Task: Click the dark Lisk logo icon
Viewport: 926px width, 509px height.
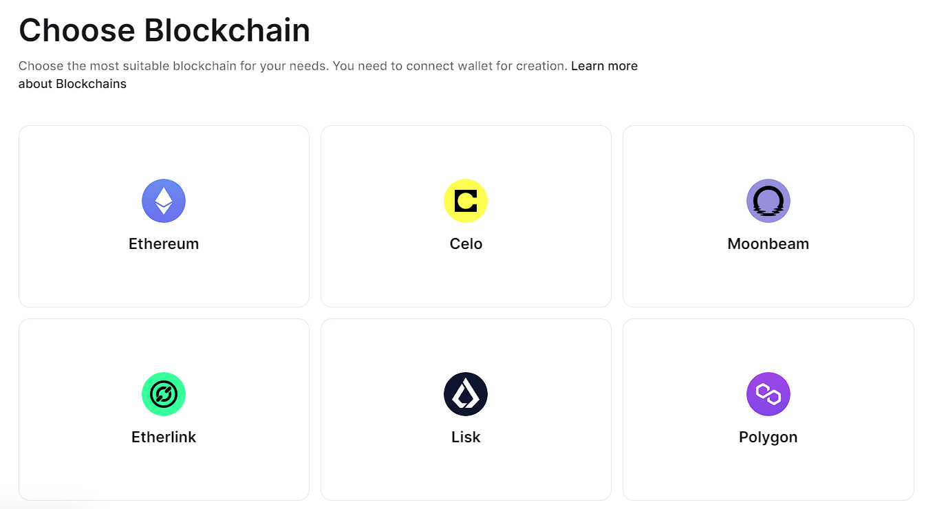Action: (466, 394)
